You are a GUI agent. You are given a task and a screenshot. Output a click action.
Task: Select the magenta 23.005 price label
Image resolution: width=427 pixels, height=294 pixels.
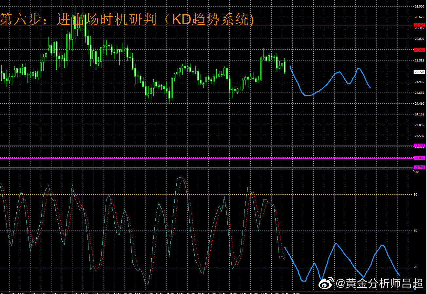point(419,158)
